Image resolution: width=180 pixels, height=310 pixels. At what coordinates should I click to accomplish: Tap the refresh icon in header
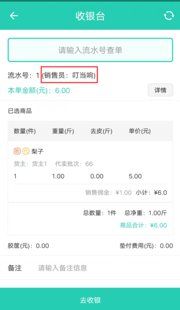tap(169, 15)
